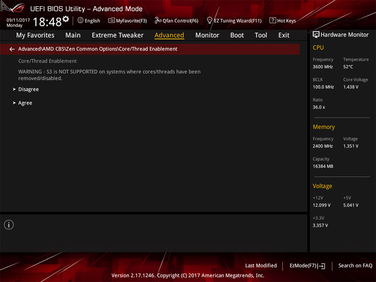
Task: Select the Disagree option
Action: click(x=28, y=89)
